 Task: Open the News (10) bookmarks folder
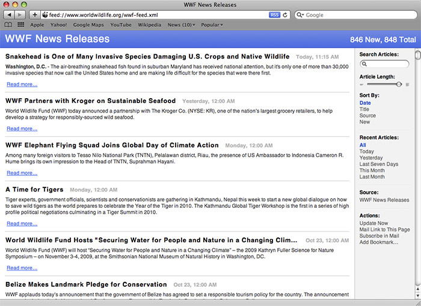pos(181,25)
